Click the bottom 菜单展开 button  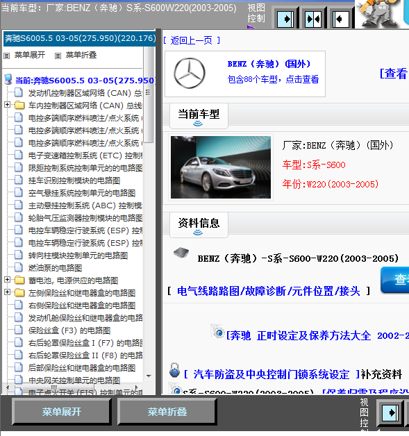click(x=61, y=412)
